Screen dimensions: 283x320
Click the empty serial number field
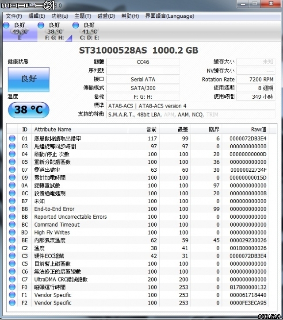pyautogui.click(x=143, y=71)
